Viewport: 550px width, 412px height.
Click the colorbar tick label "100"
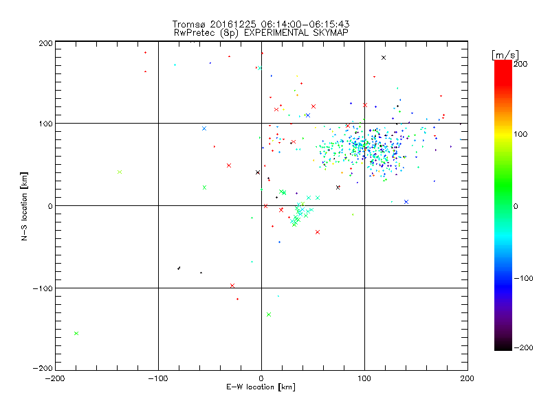[x=520, y=134]
